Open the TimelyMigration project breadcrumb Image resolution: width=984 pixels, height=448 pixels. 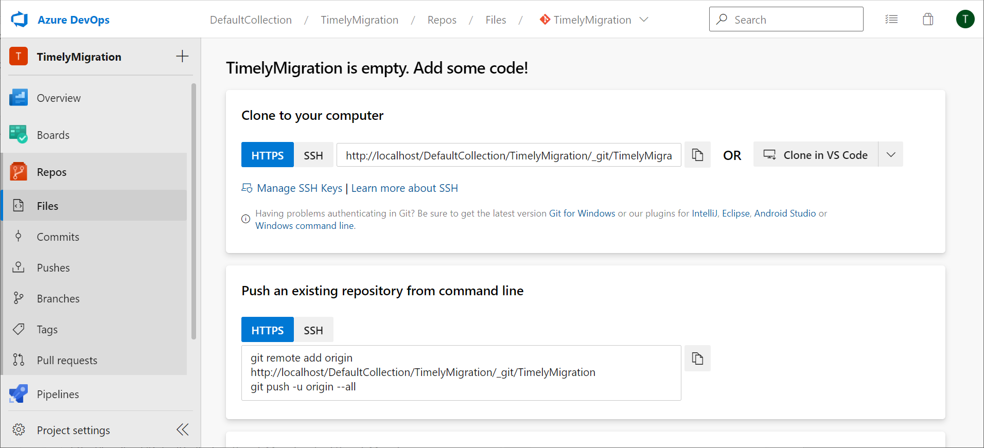(359, 20)
